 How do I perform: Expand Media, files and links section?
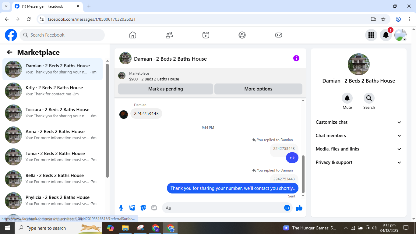[x=359, y=149]
